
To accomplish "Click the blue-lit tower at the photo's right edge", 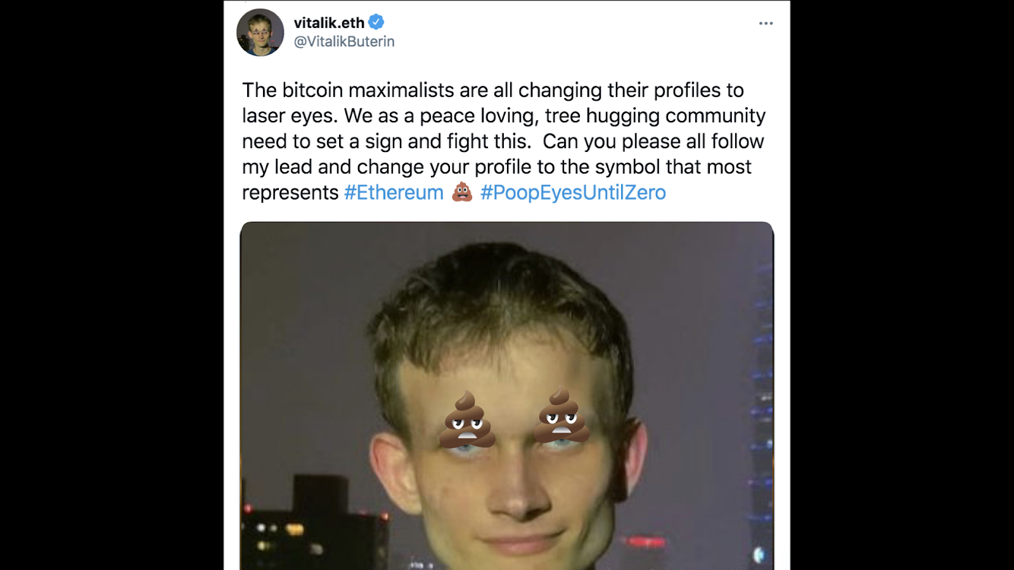I will pos(760,405).
